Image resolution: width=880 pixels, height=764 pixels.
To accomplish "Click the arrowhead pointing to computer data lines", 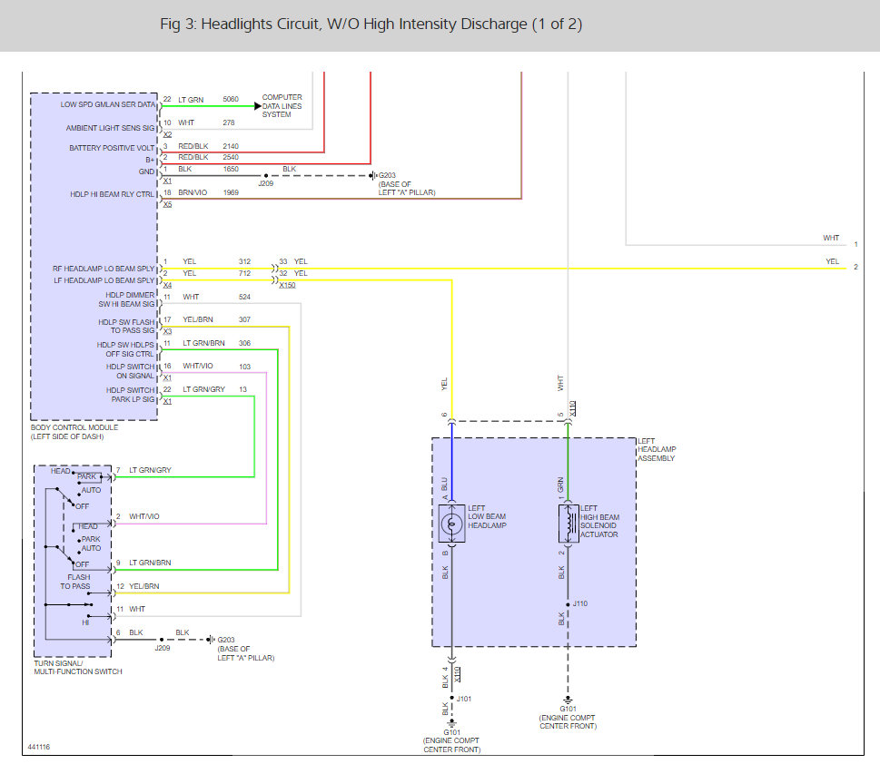I will pyautogui.click(x=258, y=106).
